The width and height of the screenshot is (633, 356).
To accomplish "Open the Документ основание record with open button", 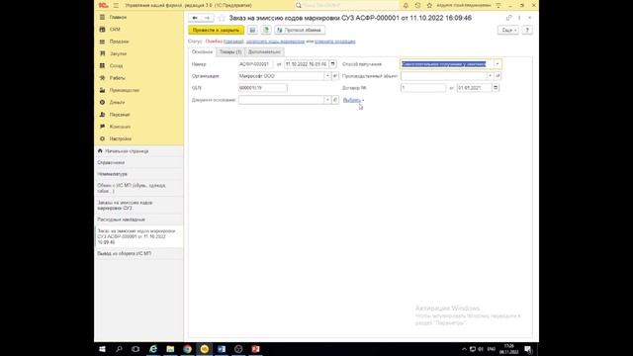I will [x=335, y=100].
